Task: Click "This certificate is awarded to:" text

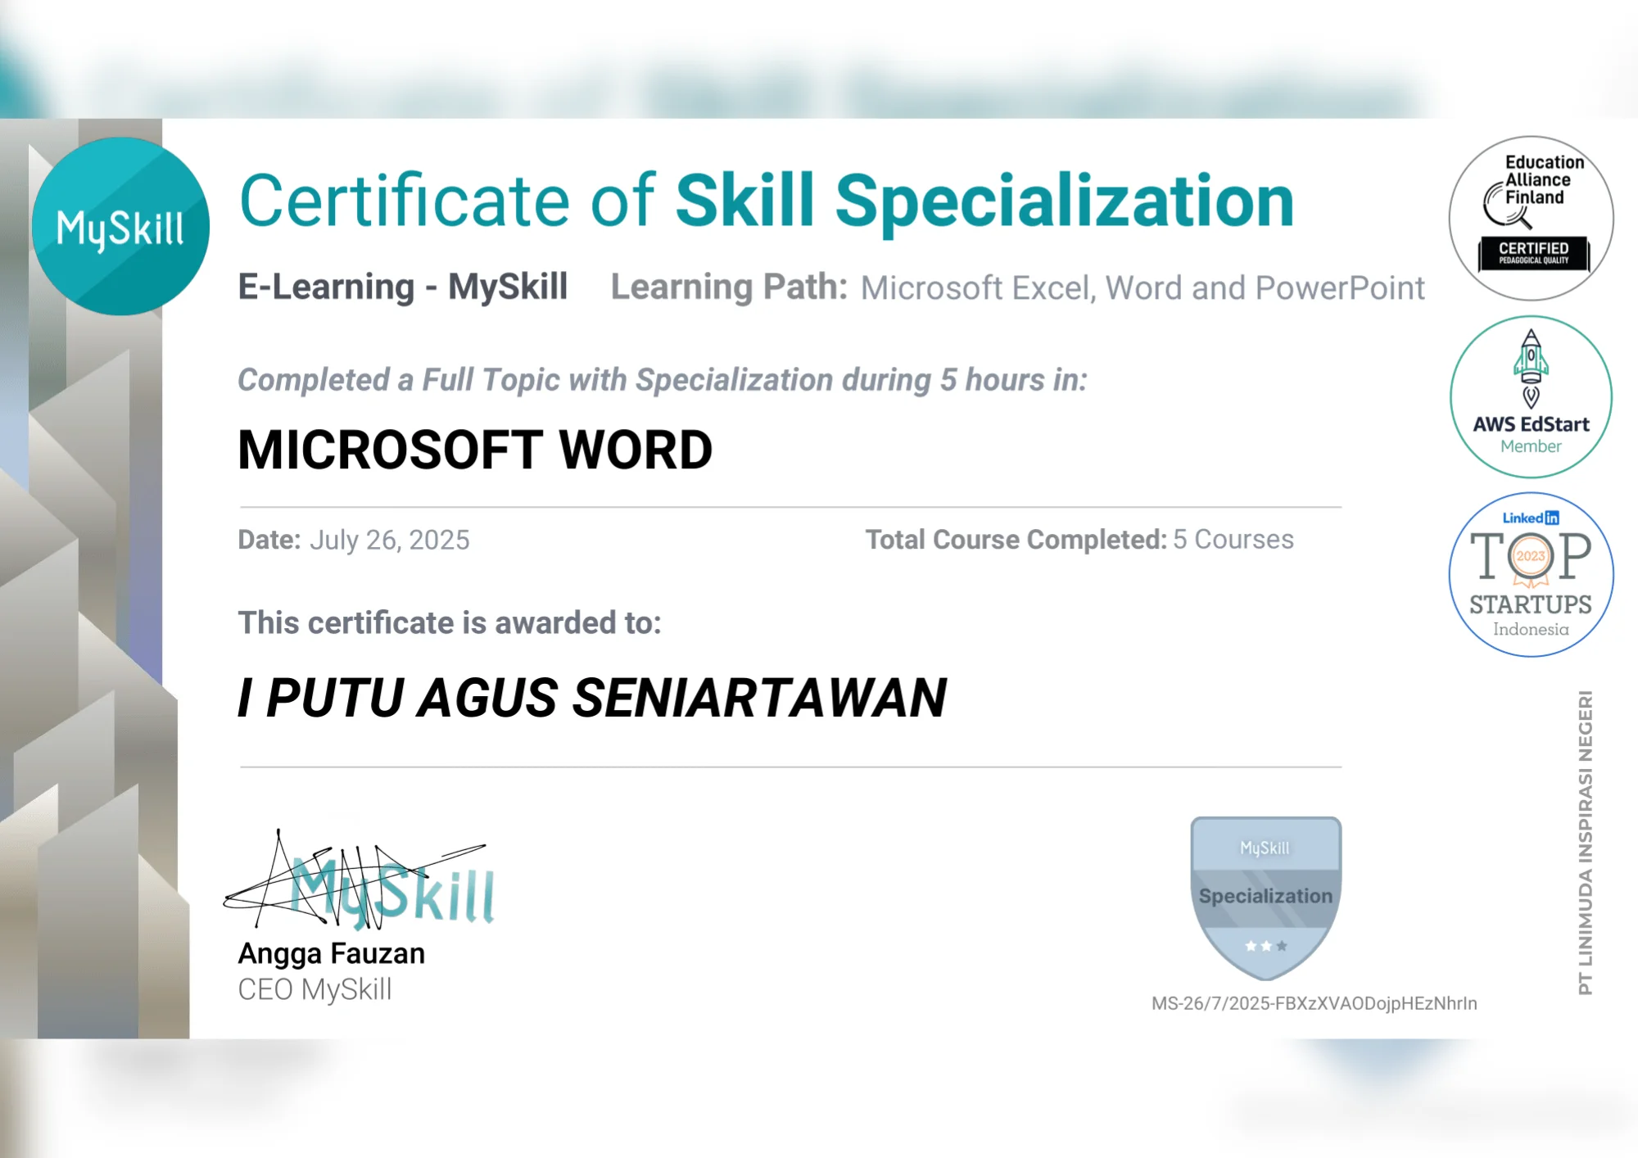Action: point(450,623)
